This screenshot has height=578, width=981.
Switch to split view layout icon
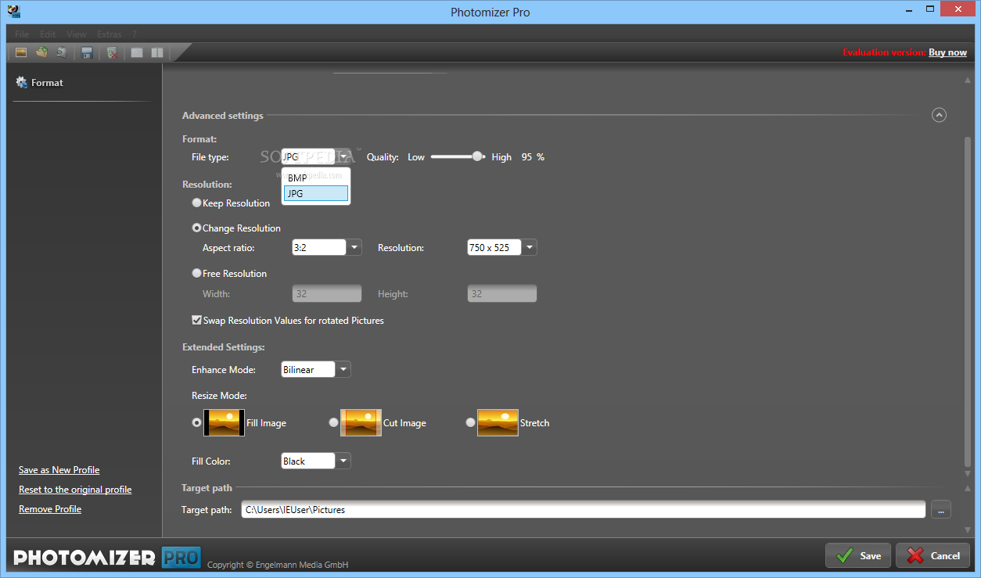pos(157,52)
